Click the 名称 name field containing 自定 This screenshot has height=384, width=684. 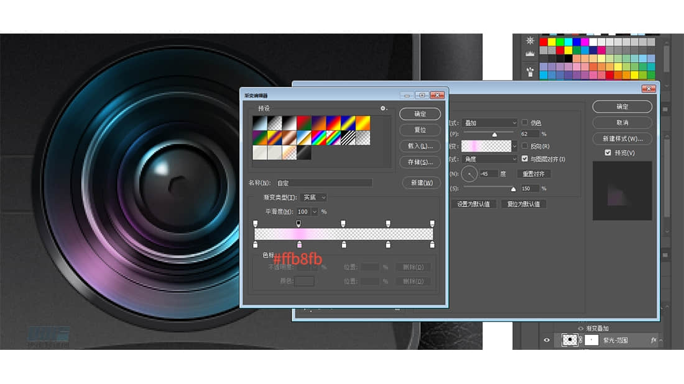pyautogui.click(x=324, y=183)
